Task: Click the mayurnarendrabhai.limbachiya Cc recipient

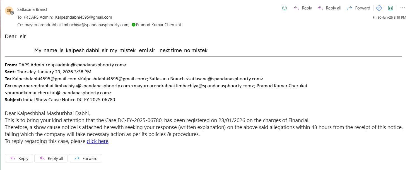Action: [x=77, y=25]
